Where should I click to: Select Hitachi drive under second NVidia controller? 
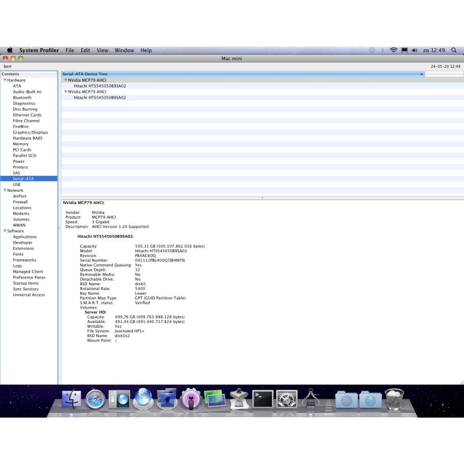(100, 97)
